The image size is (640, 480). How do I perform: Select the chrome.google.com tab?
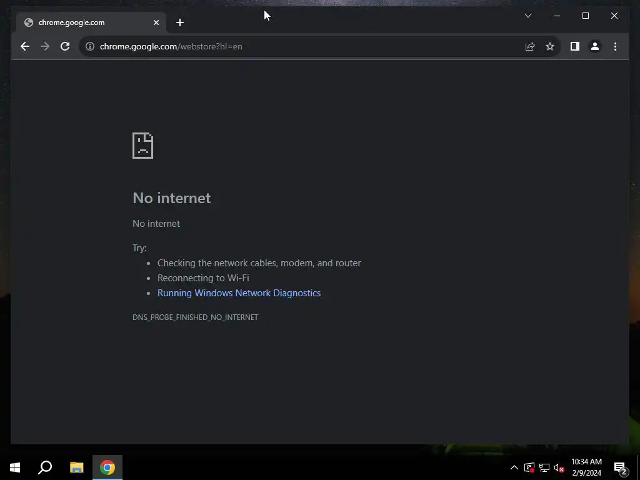point(91,22)
